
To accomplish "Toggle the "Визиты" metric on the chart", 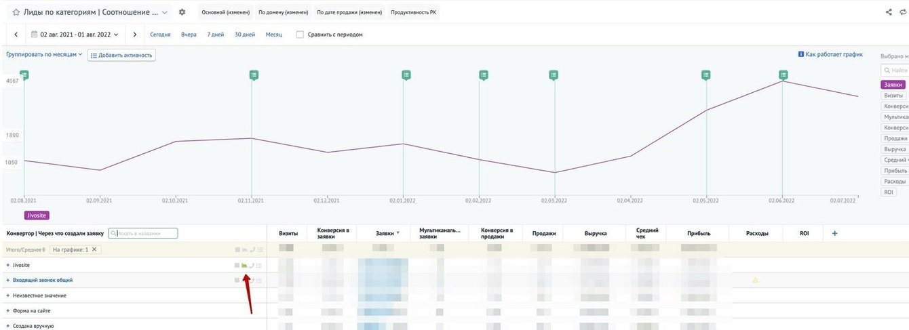I will [893, 96].
